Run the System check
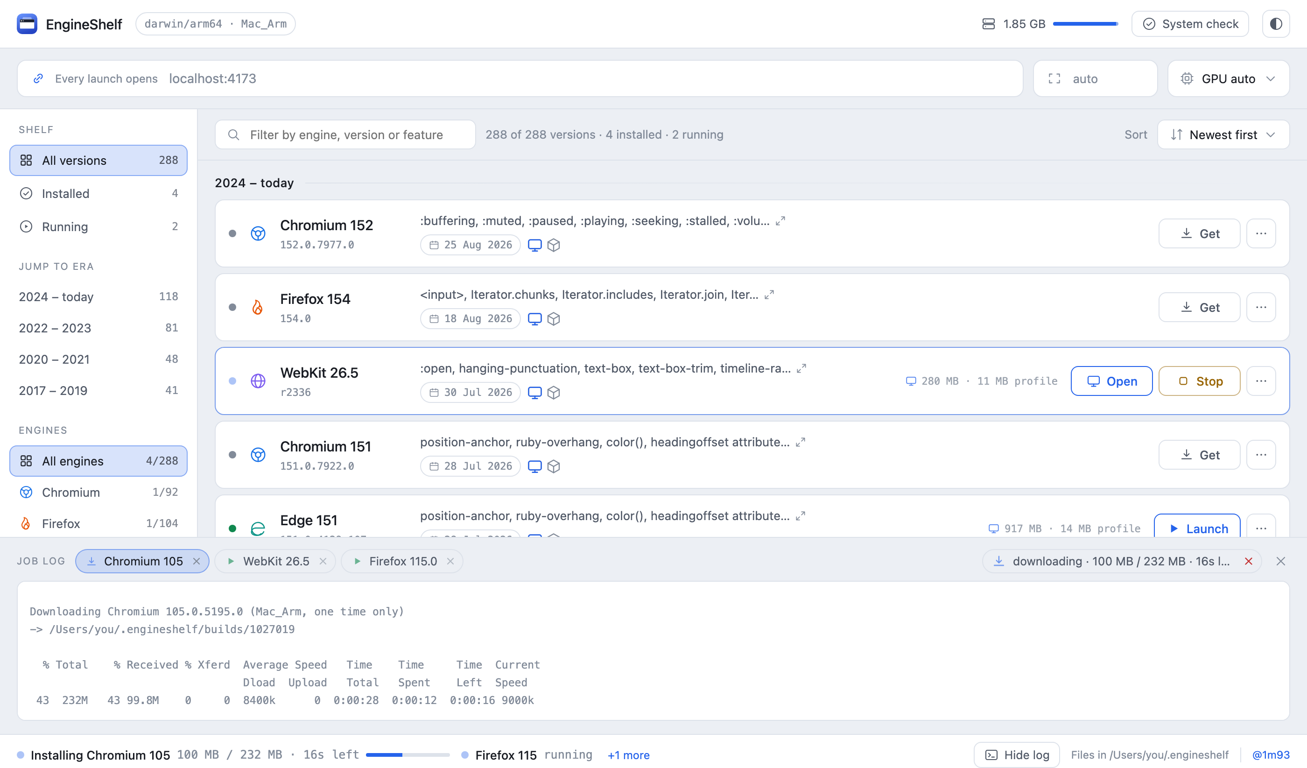Image resolution: width=1307 pixels, height=768 pixels. coord(1190,24)
